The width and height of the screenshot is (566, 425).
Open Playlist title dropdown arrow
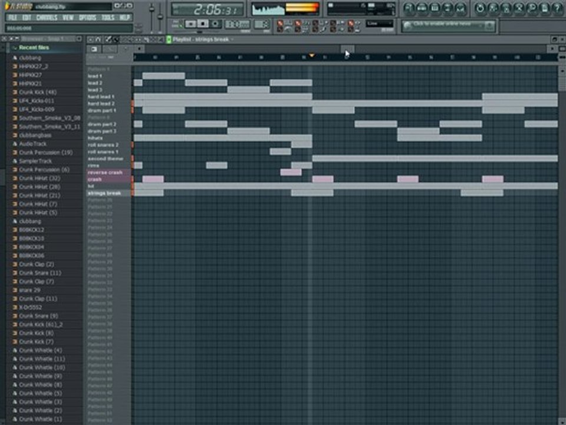pyautogui.click(x=232, y=40)
